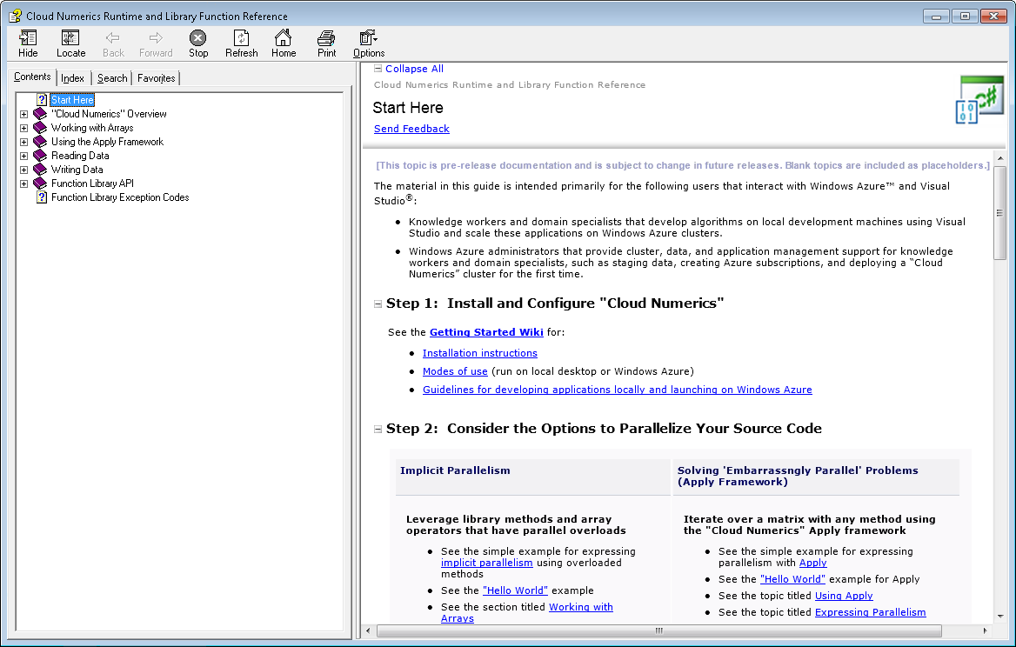Click the horizontal scrollbar thumb

[x=659, y=630]
